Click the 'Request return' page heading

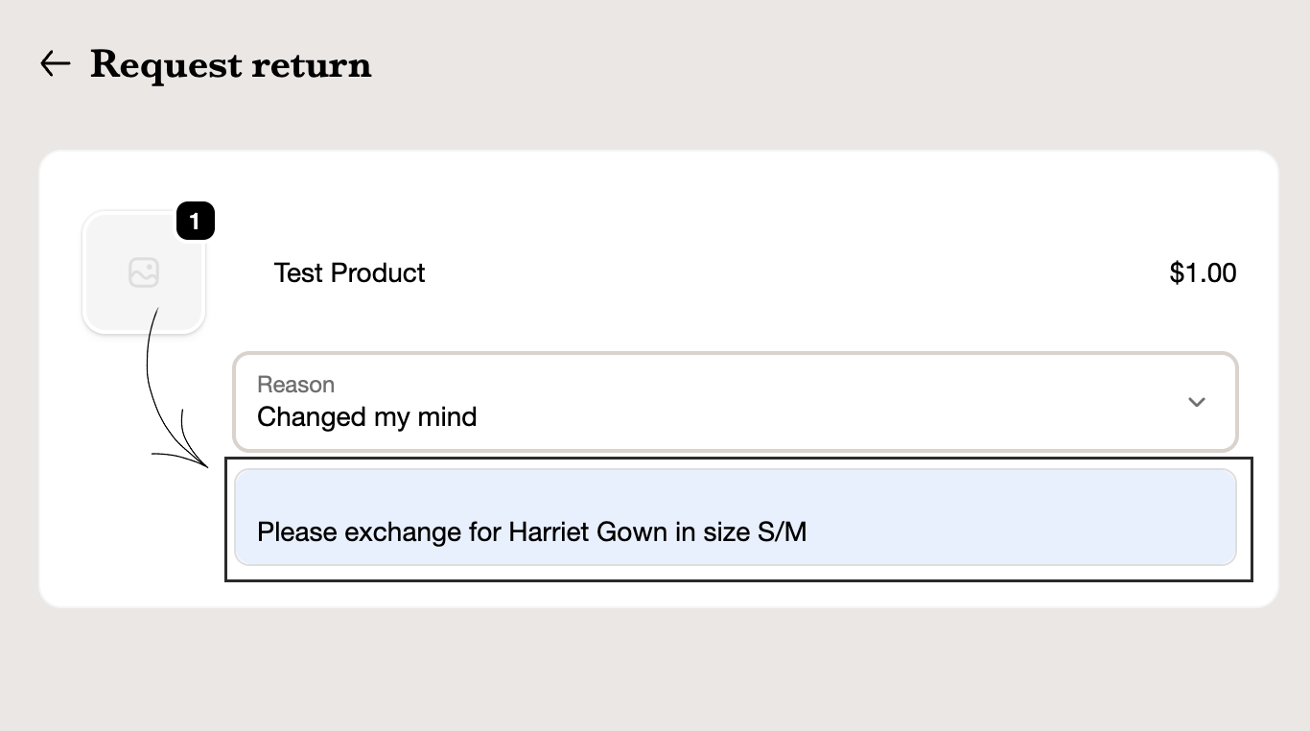(230, 64)
